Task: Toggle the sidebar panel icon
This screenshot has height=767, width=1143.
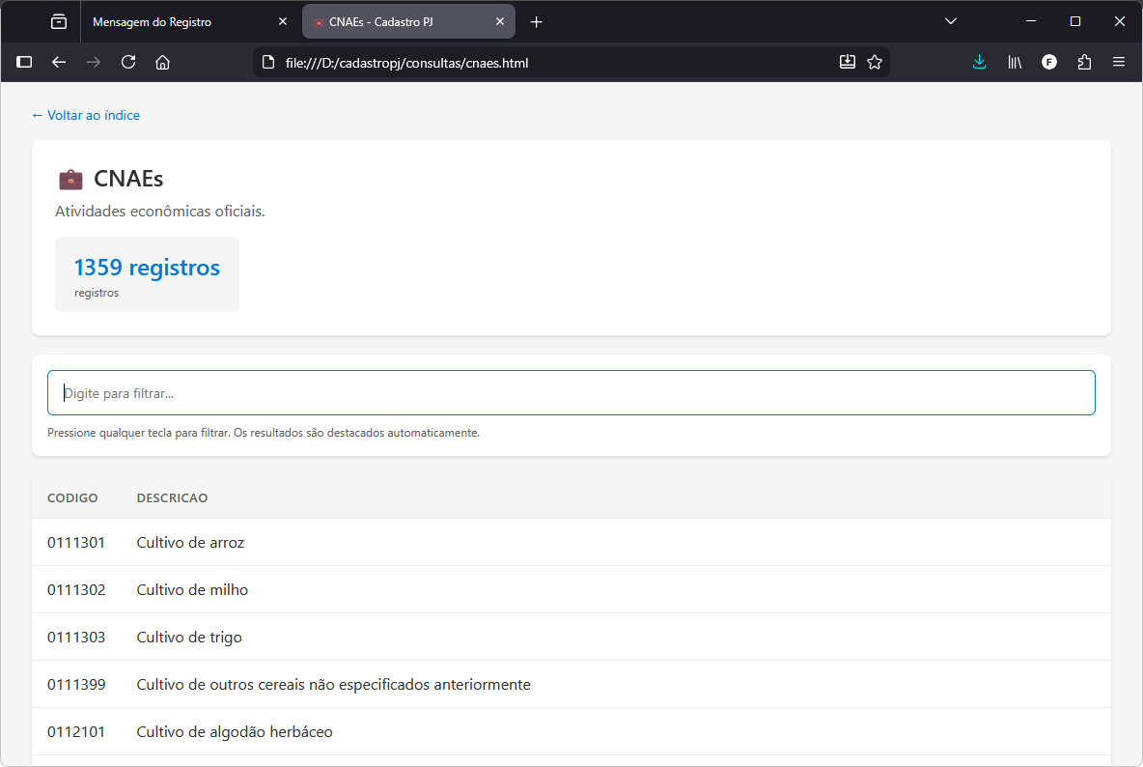Action: (x=24, y=62)
